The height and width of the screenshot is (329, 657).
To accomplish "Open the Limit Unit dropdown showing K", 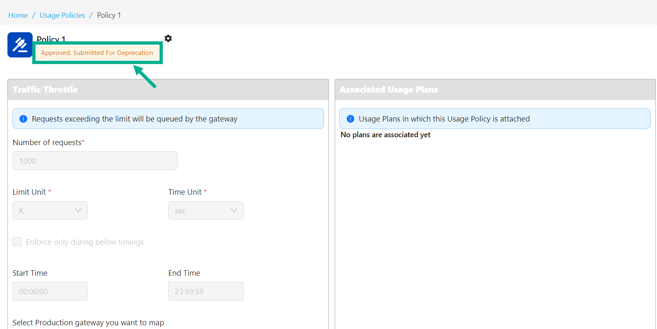I will click(50, 210).
